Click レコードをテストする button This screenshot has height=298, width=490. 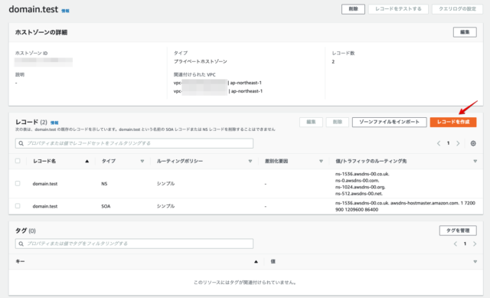398,9
